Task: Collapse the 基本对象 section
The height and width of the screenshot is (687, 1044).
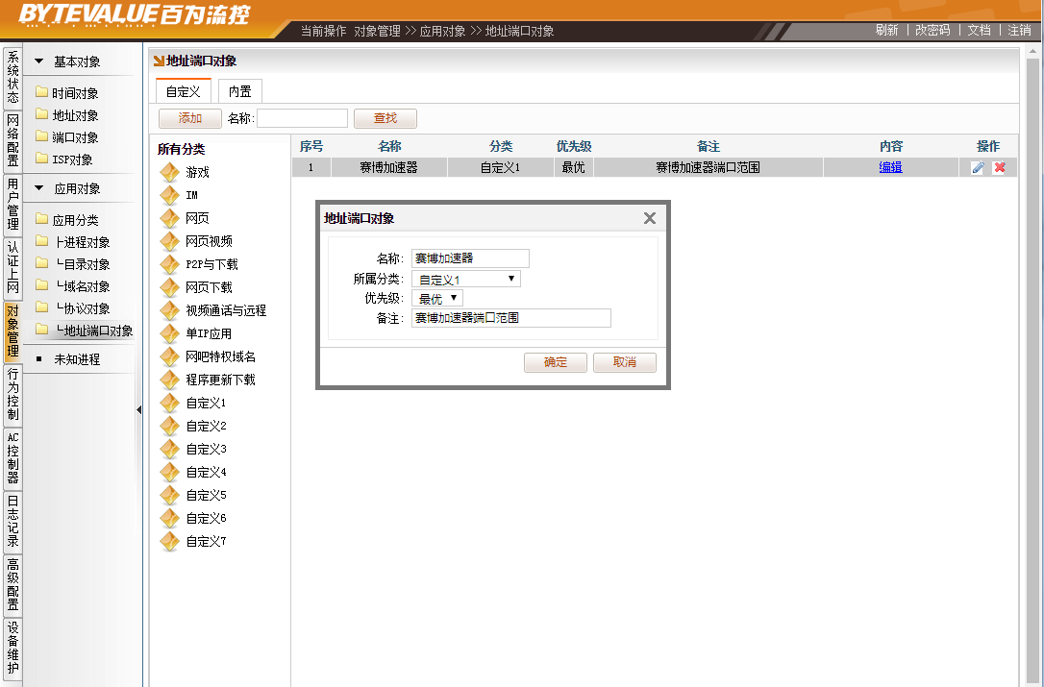Action: tap(39, 61)
